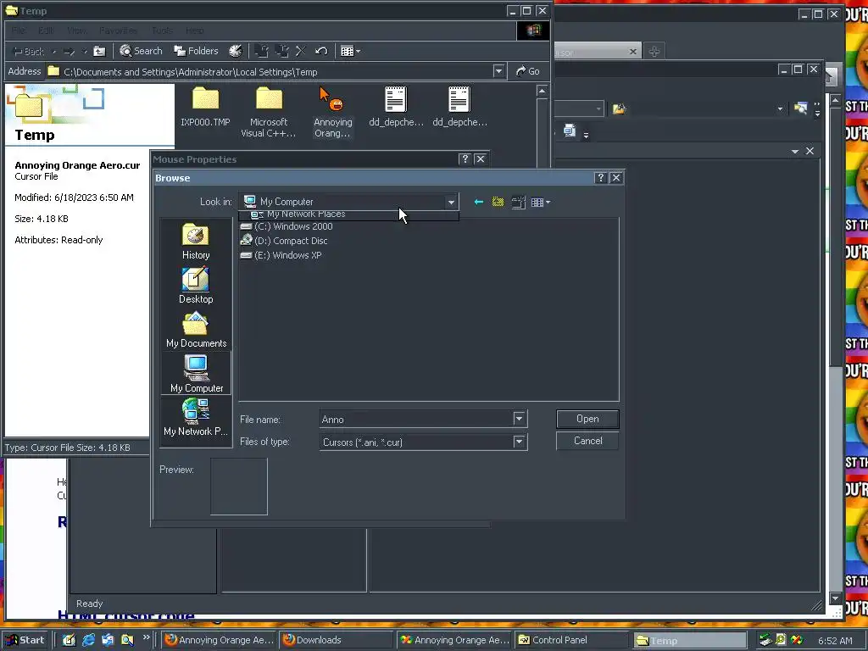
Task: Click Move To icon in Temp toolbar
Action: coord(261,51)
